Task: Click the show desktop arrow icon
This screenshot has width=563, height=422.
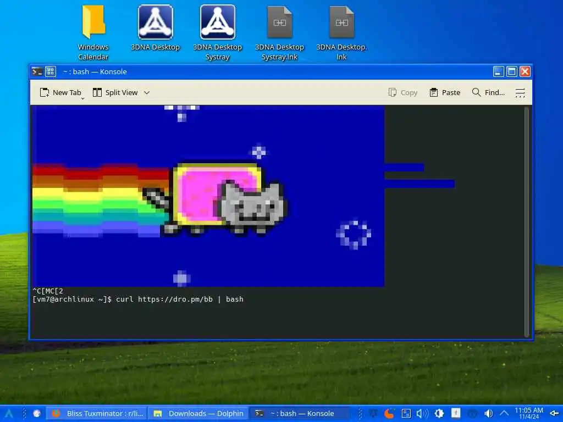Action: coord(554,413)
